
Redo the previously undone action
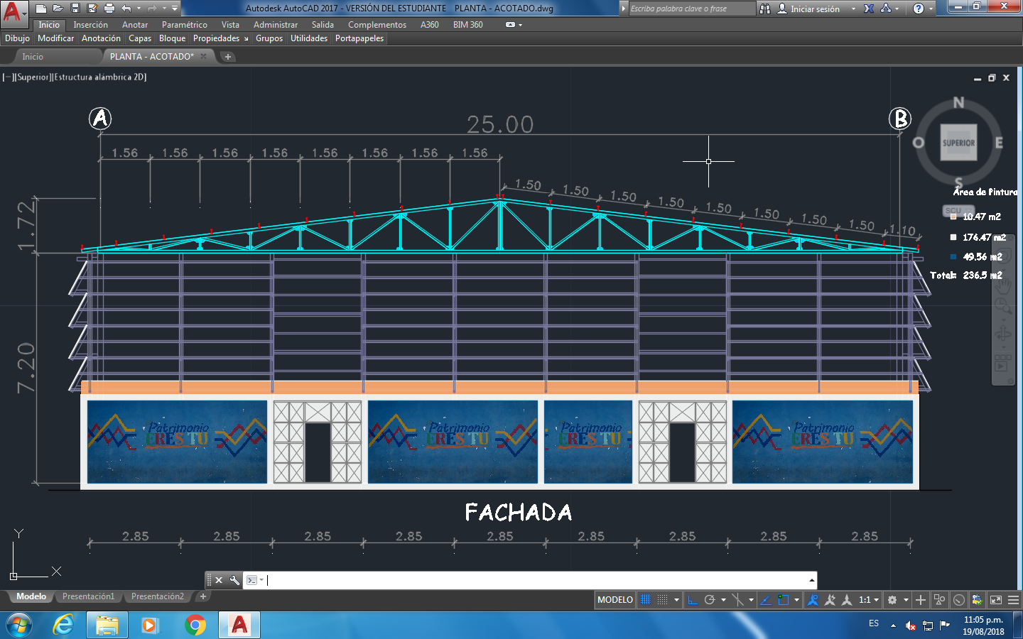point(152,9)
